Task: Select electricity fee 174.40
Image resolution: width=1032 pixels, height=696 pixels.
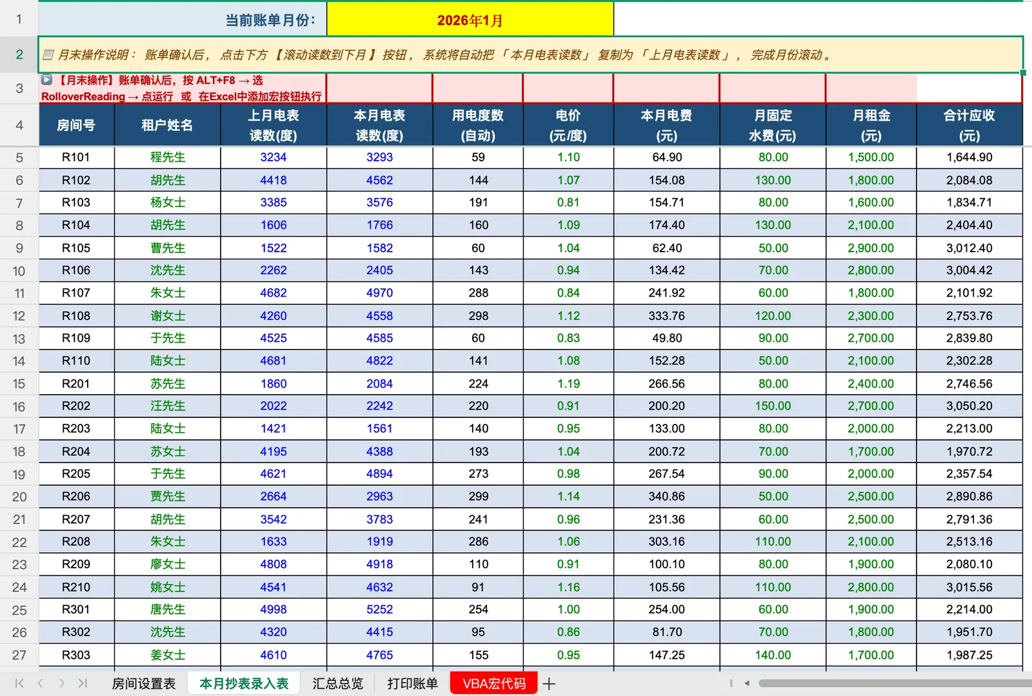Action: tap(667, 225)
